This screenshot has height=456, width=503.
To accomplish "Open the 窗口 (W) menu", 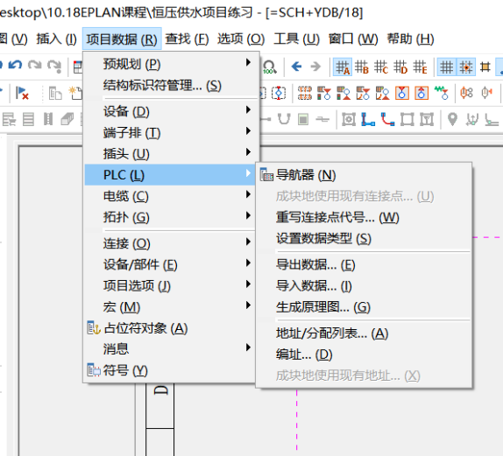I will 353,39.
